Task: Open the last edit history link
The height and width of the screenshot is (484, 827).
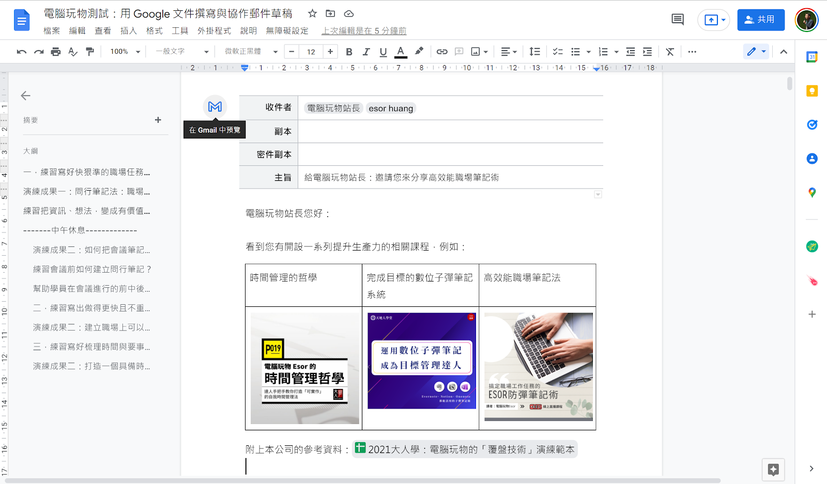Action: 364,31
